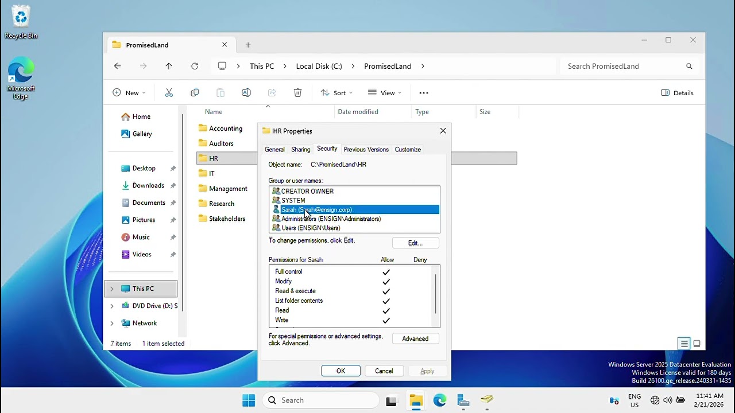735x413 pixels.
Task: Navigate up one folder level
Action: click(169, 66)
